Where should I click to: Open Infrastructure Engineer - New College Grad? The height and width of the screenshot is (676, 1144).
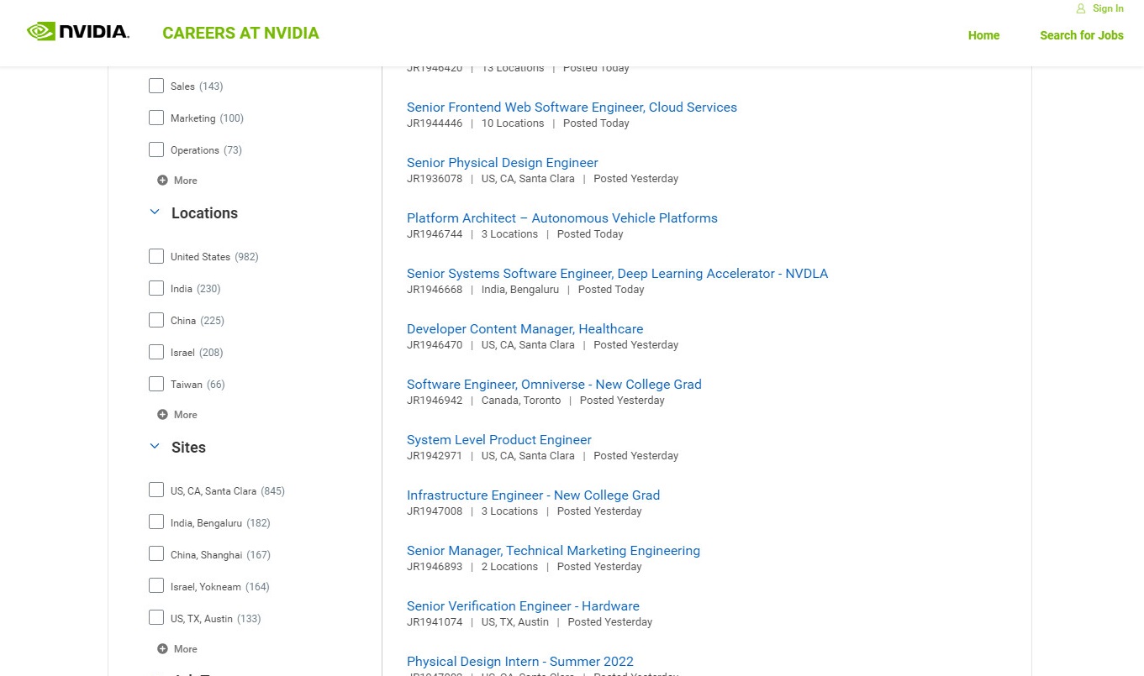tap(533, 495)
